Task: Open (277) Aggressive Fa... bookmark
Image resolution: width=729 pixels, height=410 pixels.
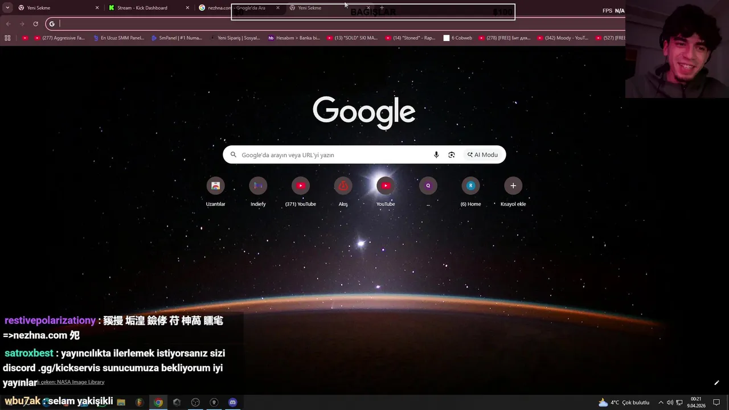Action: [59, 38]
